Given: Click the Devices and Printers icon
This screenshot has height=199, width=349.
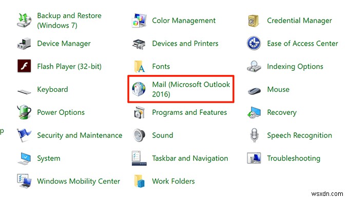Looking at the screenshot, I should (139, 44).
